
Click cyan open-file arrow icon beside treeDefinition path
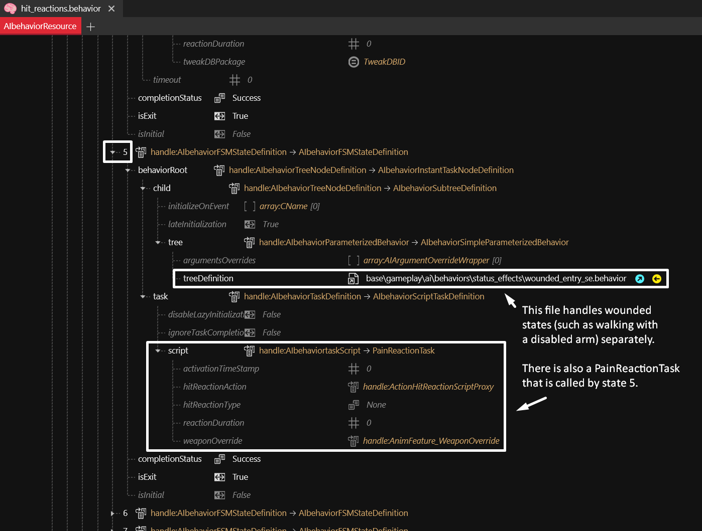tap(639, 279)
